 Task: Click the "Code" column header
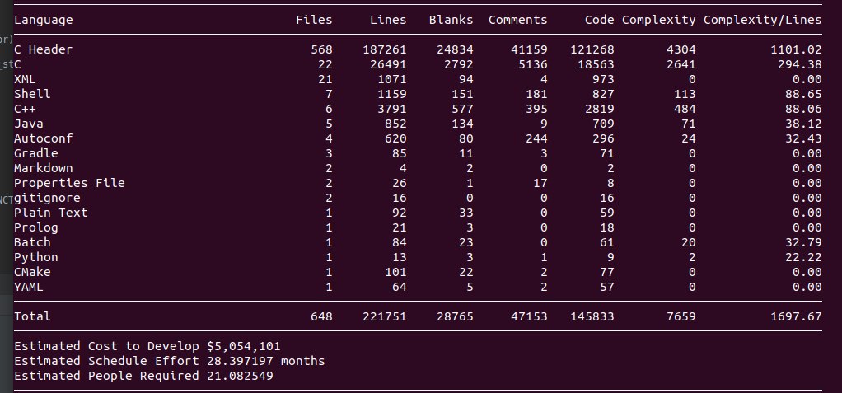tap(599, 20)
